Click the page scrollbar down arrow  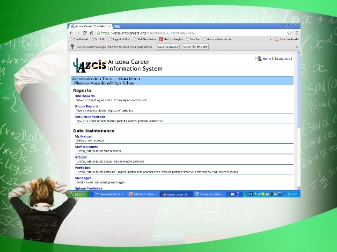click(x=298, y=188)
